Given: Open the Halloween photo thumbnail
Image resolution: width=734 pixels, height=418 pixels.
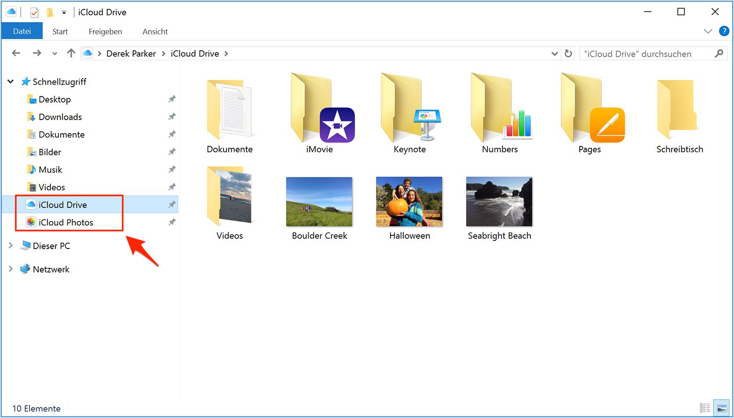Looking at the screenshot, I should (x=409, y=201).
